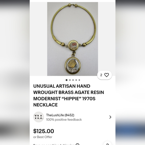
Task: Select the fifth image carousel dot
Action: click(79, 80)
